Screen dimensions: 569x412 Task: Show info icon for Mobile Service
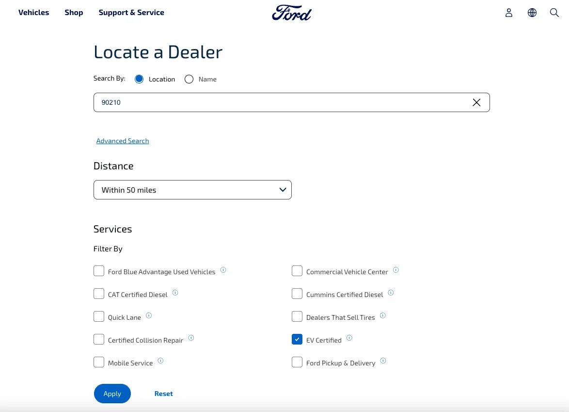[161, 361]
